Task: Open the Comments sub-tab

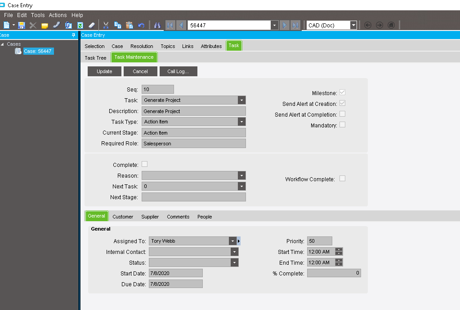Action: (x=178, y=217)
